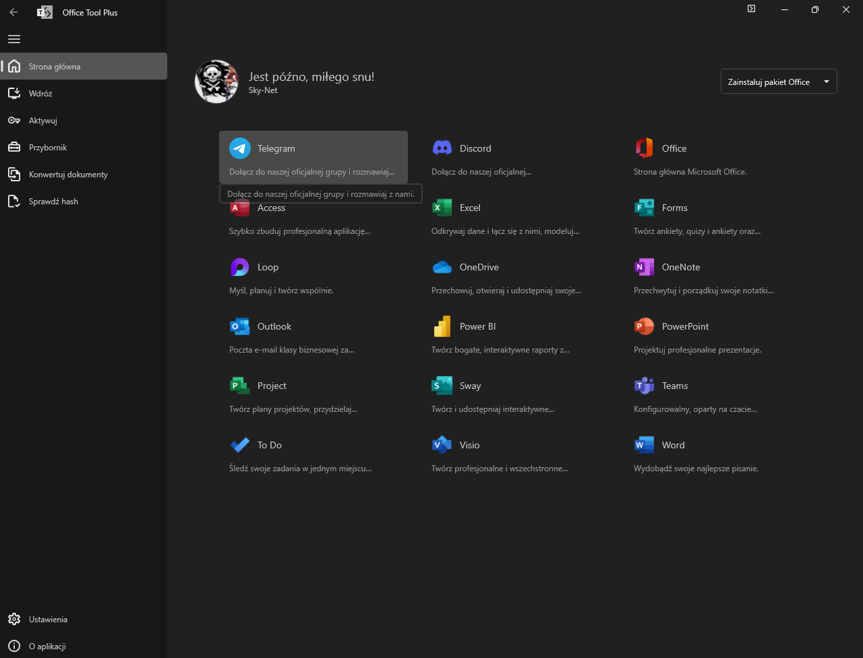Open the Sprawdź hash page
Image resolution: width=863 pixels, height=658 pixels.
(x=84, y=201)
